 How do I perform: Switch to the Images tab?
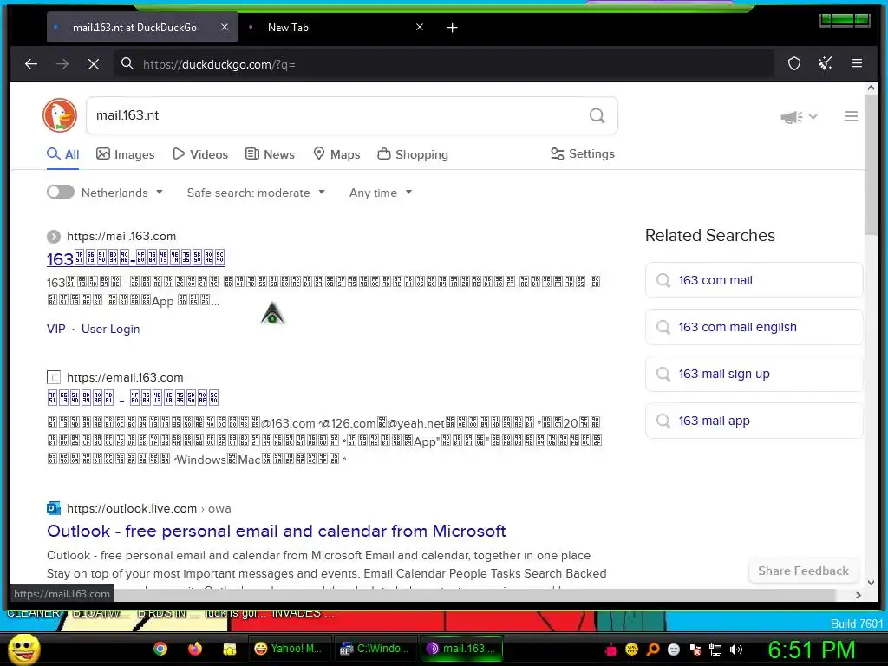tap(125, 154)
